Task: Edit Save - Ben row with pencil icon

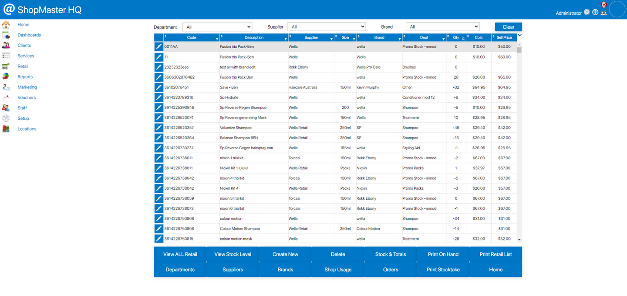Action: coord(159,87)
